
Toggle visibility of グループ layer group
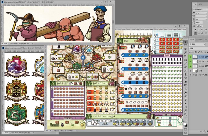190,75
